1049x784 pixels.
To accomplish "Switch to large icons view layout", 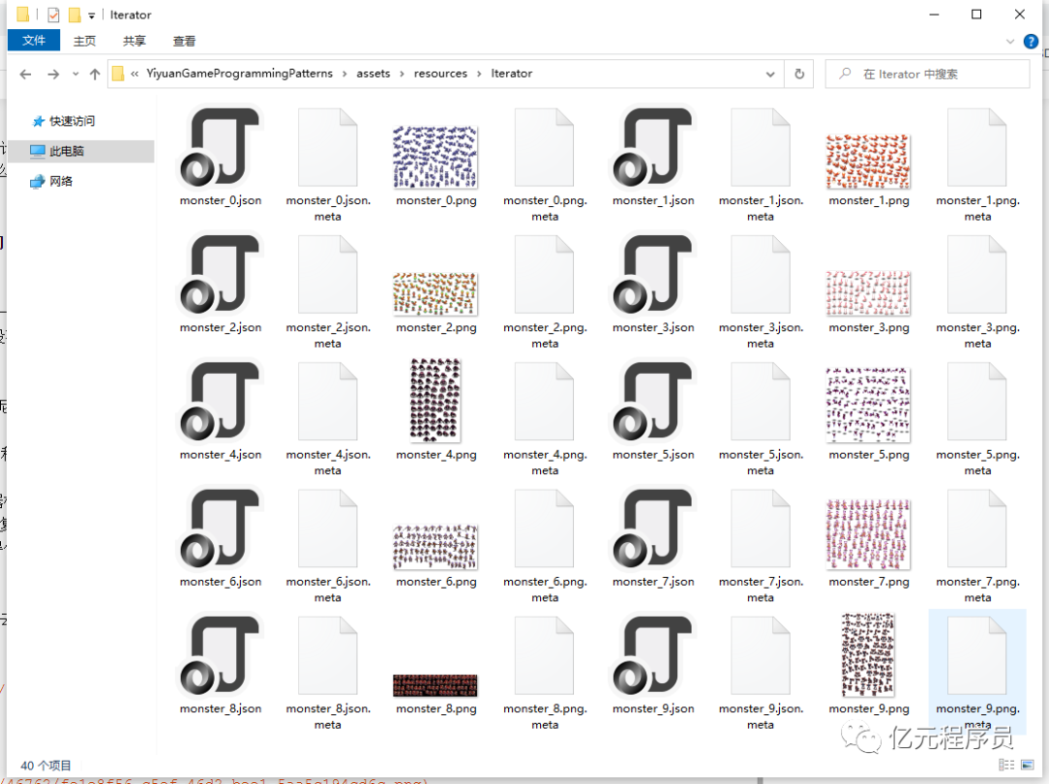I will point(1028,765).
